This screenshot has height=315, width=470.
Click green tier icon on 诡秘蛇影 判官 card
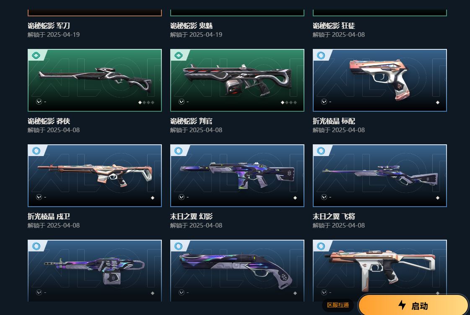point(179,56)
